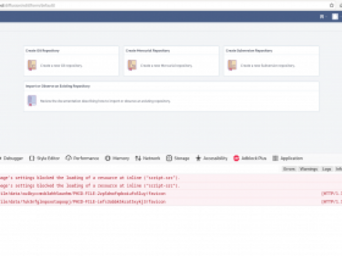The image size is (342, 256).
Task: Click Import or Observe an Existing Repository heading
Action: 58,86
